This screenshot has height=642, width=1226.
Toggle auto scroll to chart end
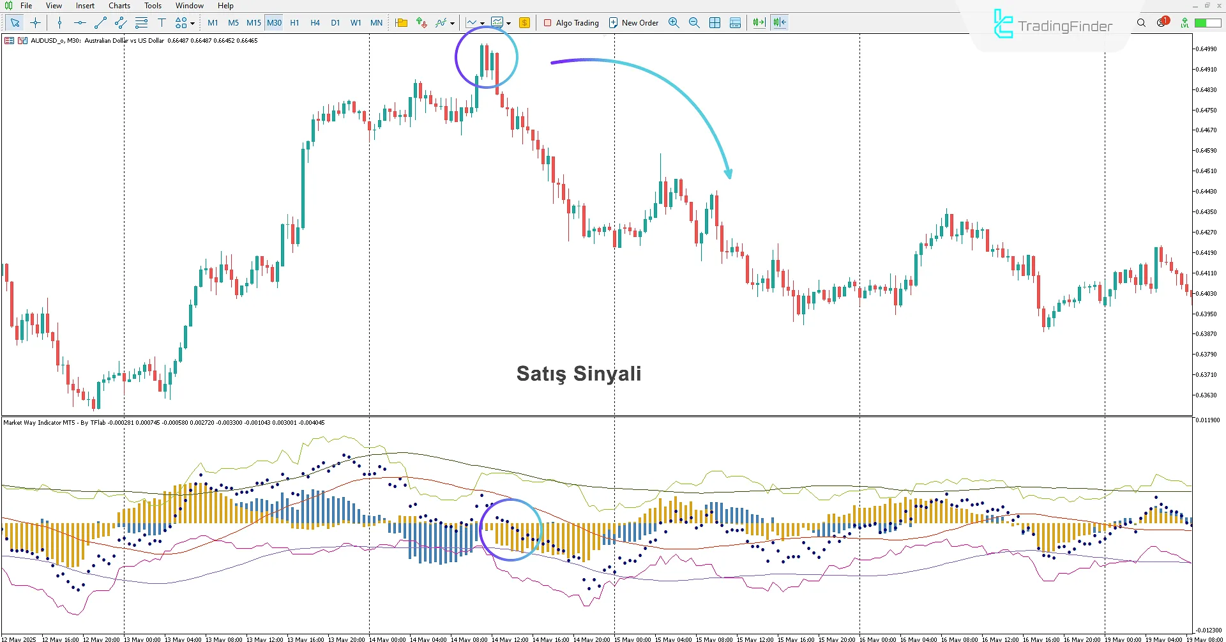click(x=758, y=22)
